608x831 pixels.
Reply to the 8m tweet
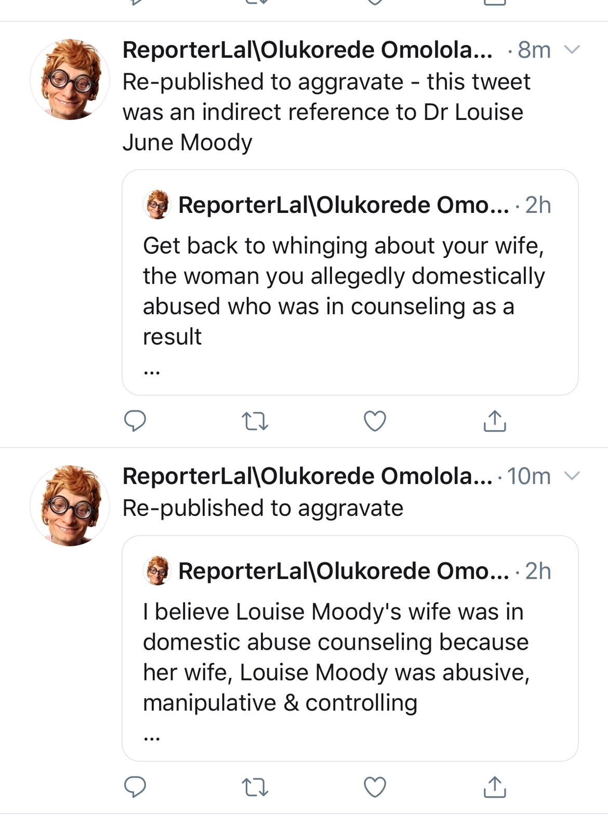(135, 421)
